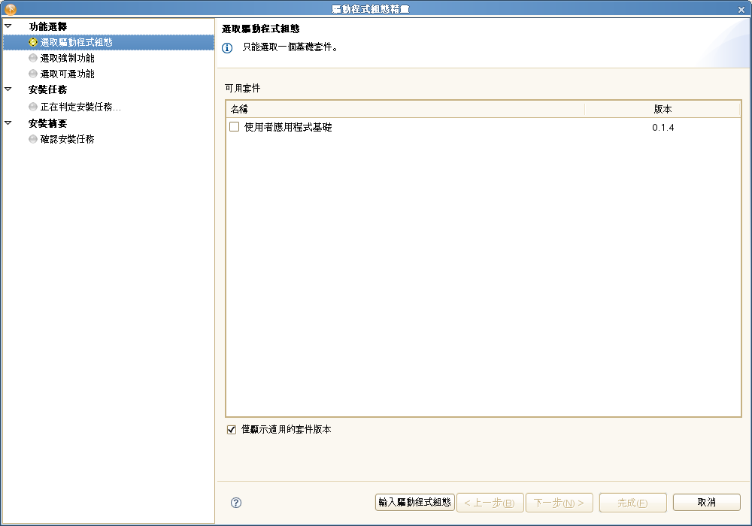Collapse the 安裝任務 section

coord(8,89)
